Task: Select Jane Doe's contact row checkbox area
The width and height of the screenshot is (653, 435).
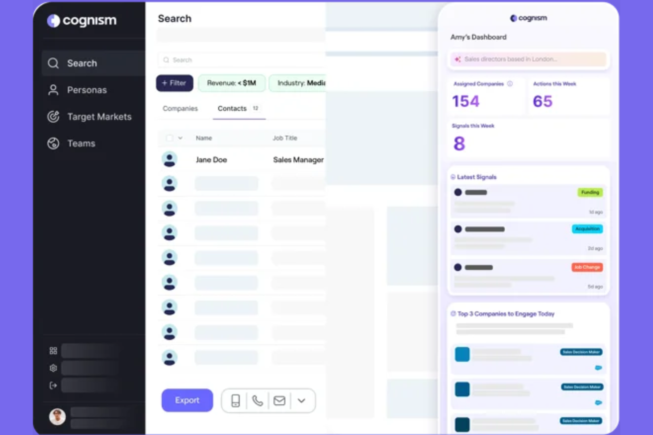Action: click(171, 160)
